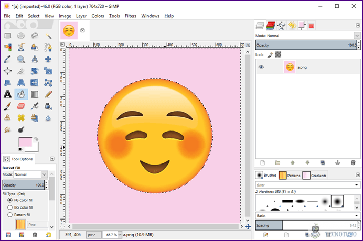Open the layer Mode dropdown
The width and height of the screenshot is (363, 241).
pos(357,36)
